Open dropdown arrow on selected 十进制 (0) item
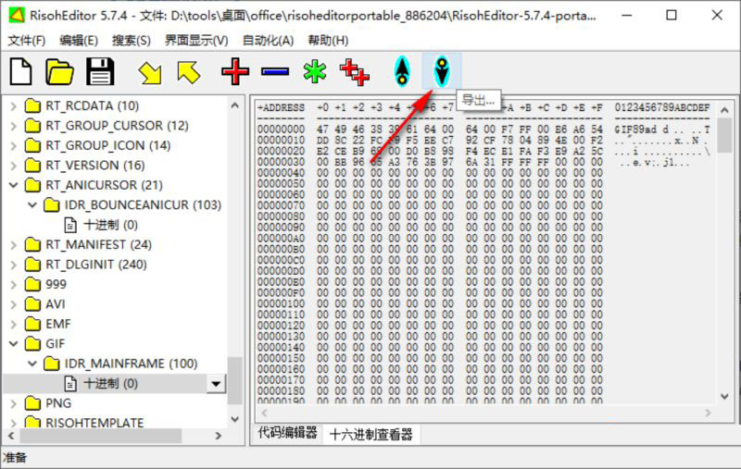Image resolution: width=741 pixels, height=469 pixels. [x=216, y=384]
